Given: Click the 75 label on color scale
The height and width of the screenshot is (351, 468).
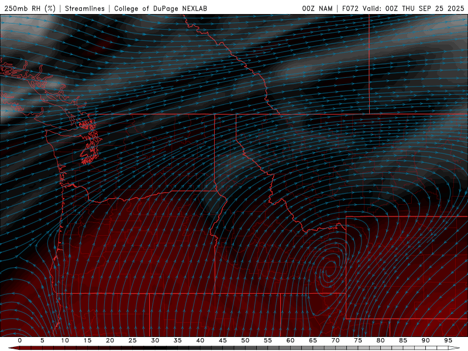Looking at the screenshot, I should coord(358,340).
